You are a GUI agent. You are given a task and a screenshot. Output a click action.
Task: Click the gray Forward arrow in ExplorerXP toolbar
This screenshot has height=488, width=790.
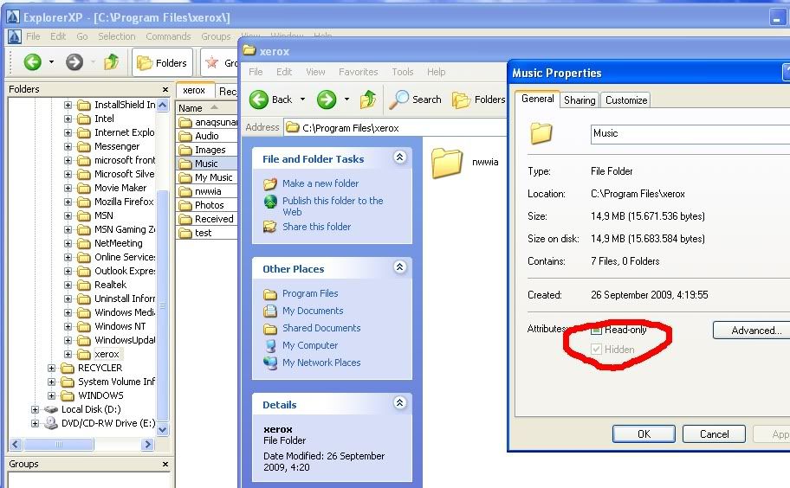74,62
